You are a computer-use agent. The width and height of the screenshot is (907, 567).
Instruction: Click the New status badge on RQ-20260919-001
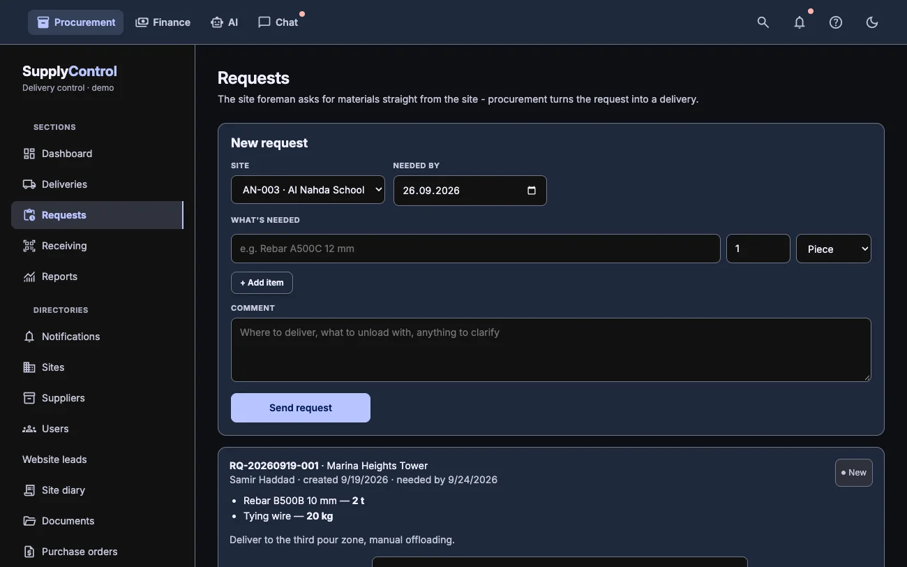854,473
